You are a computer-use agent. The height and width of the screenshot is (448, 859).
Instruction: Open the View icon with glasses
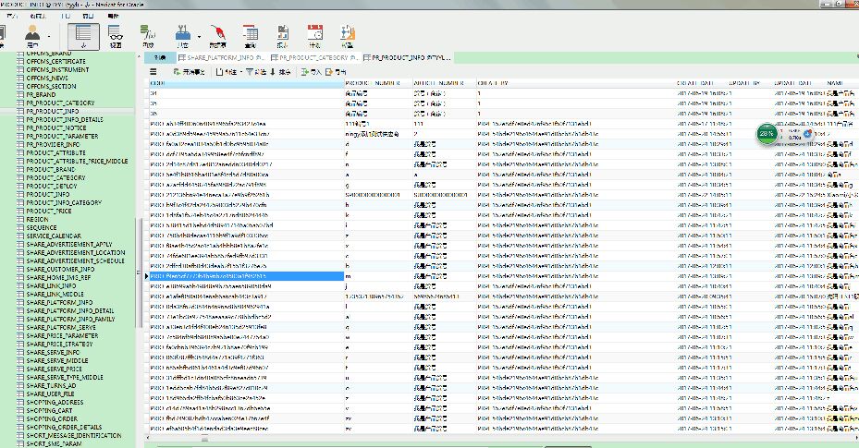pos(116,34)
